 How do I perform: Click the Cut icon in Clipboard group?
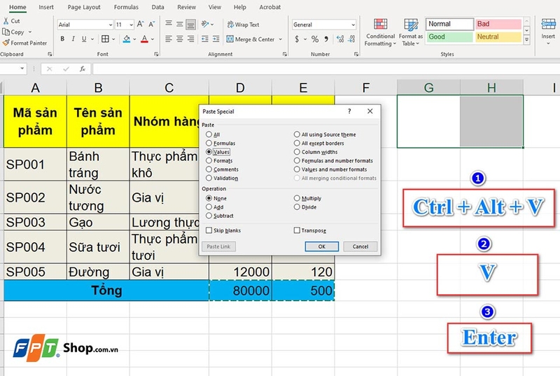6,21
